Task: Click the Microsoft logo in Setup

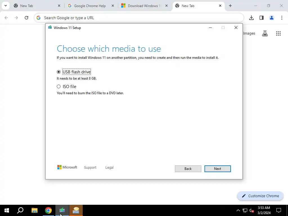Action: click(x=67, y=167)
